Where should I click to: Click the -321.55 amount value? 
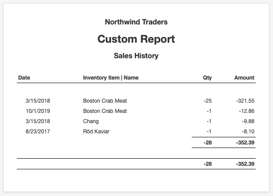[x=245, y=101]
